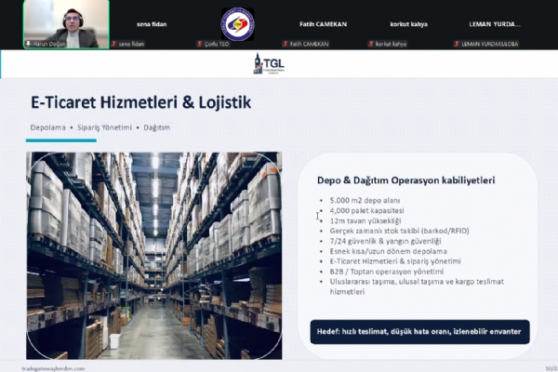Click the 'Sipariş Yönetimi' subtitle text
The width and height of the screenshot is (558, 372).
tap(104, 127)
